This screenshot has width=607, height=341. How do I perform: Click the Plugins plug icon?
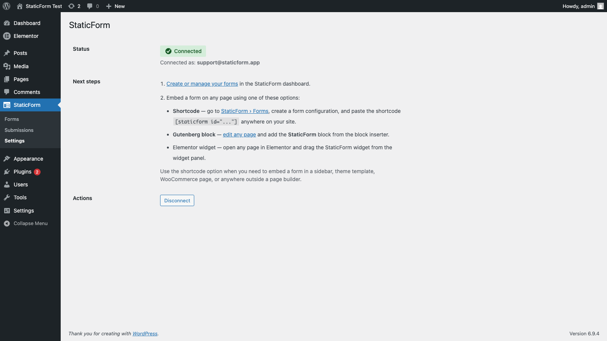(7, 172)
